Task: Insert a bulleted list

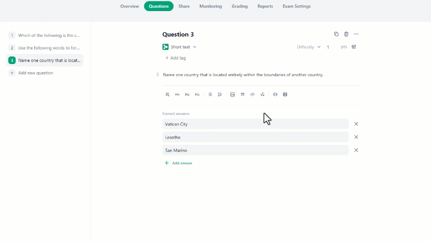Action: (x=210, y=94)
